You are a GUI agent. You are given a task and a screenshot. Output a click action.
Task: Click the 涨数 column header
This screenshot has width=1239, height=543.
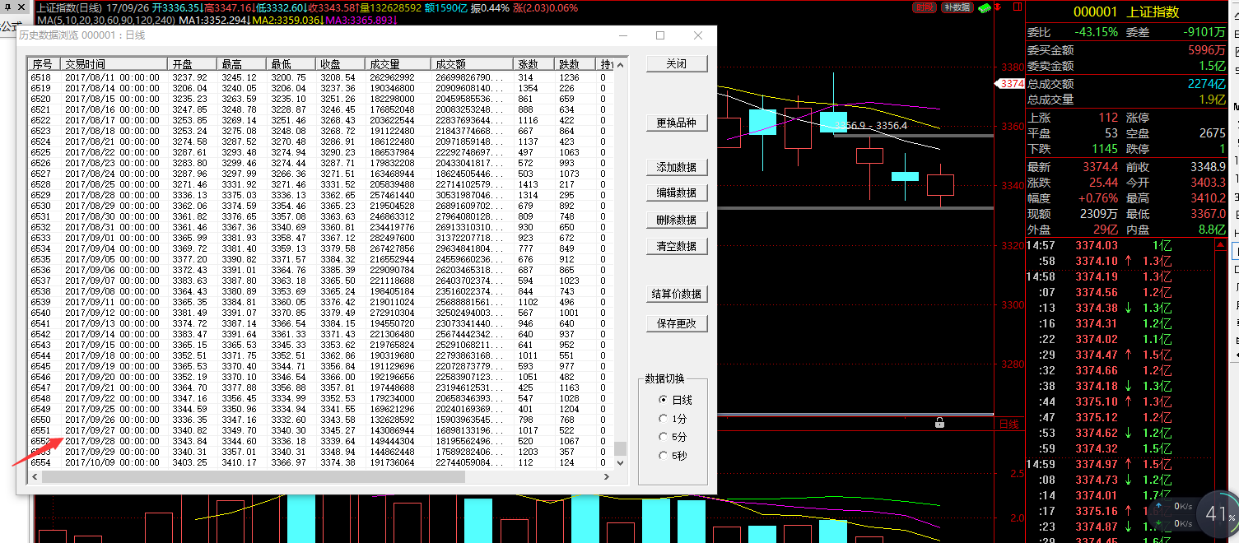coord(535,64)
